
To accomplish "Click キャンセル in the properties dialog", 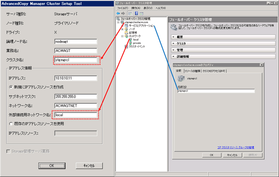I will (232, 155).
